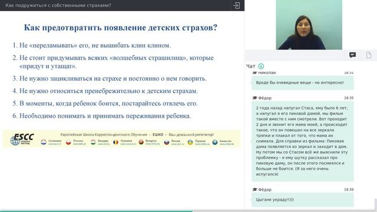This screenshot has height=212, width=377.
Task: Click the Russia flag icon in banner
Action: point(167,143)
